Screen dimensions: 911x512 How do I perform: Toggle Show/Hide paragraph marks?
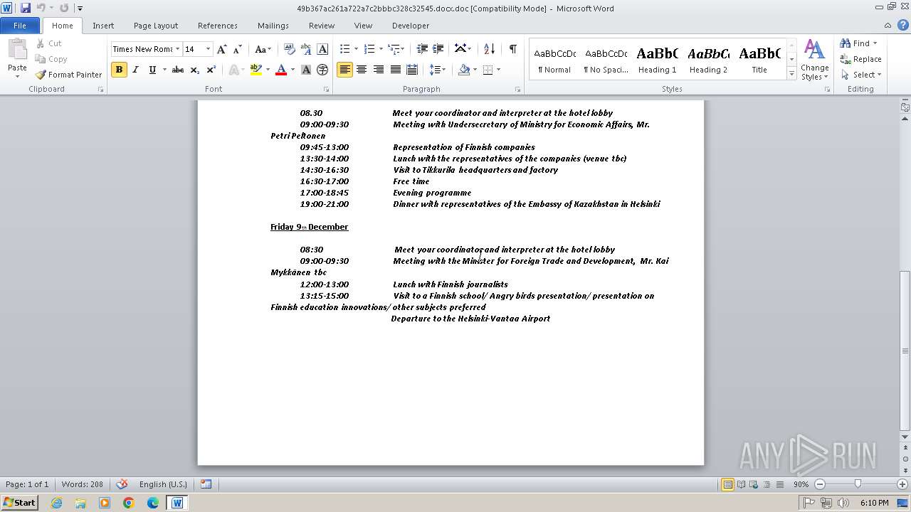tap(512, 49)
